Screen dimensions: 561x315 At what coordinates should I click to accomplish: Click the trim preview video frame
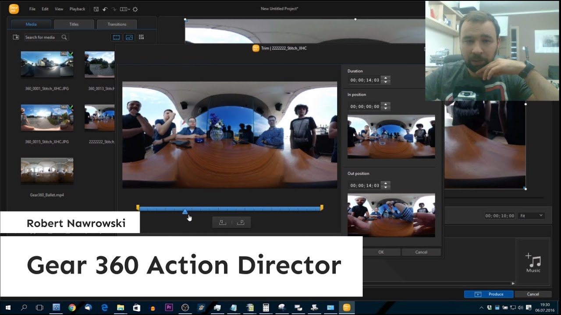click(230, 135)
